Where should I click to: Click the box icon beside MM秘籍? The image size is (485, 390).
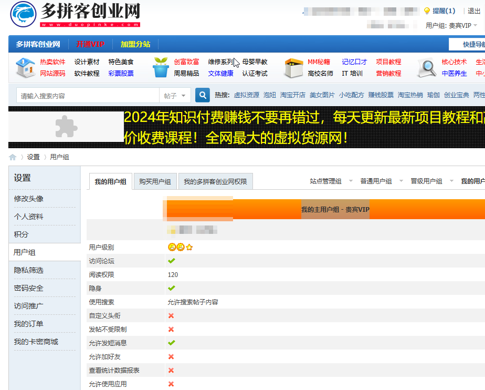pyautogui.click(x=293, y=67)
